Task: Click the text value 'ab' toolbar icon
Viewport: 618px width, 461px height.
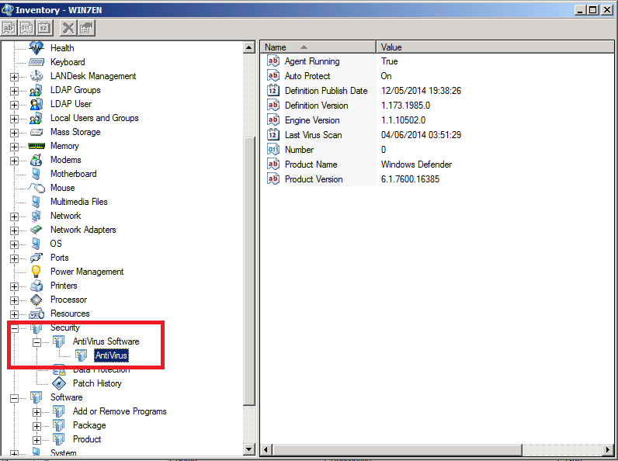Action: (x=9, y=28)
